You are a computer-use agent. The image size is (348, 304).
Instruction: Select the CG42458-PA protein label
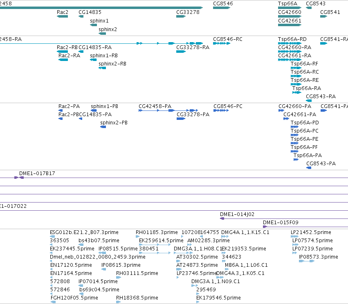point(155,107)
